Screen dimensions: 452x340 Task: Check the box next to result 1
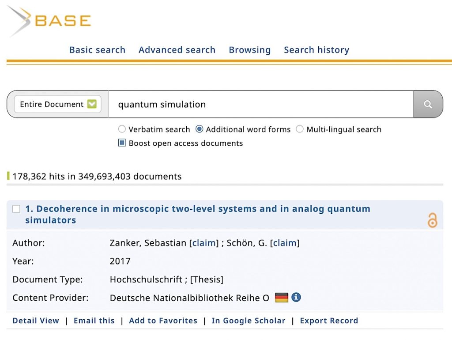coord(16,208)
